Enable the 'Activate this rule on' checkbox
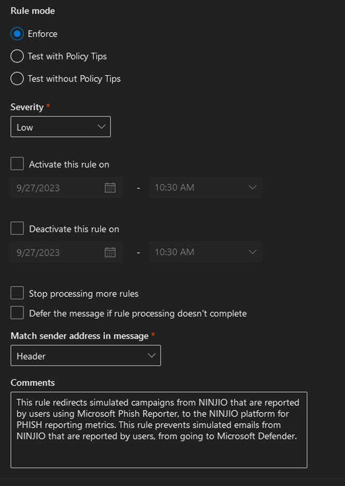Viewport: 345px width, 486px height. 18,164
